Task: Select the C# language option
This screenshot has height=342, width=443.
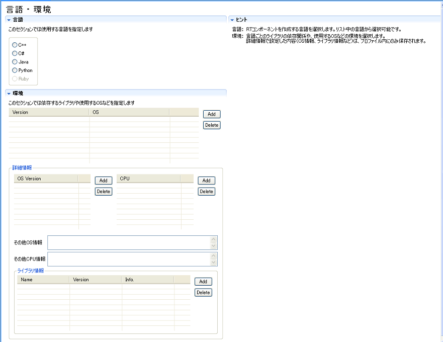Action: pos(15,53)
